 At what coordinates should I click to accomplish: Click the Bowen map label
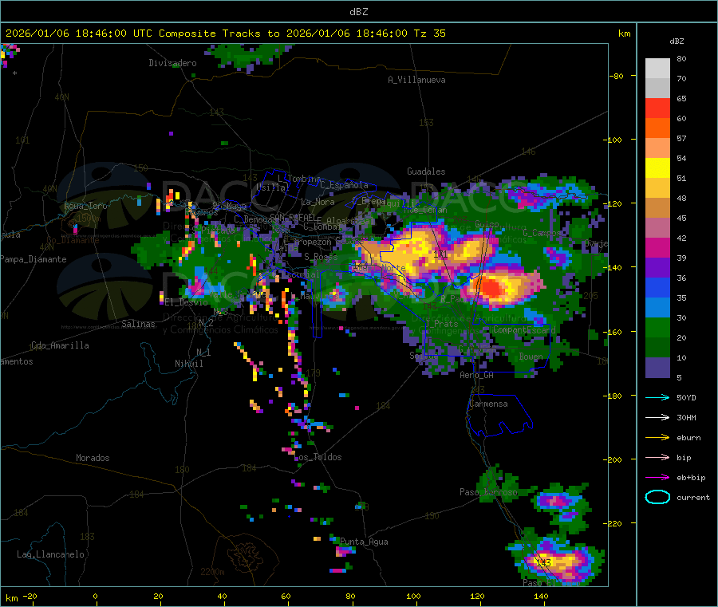pos(531,356)
